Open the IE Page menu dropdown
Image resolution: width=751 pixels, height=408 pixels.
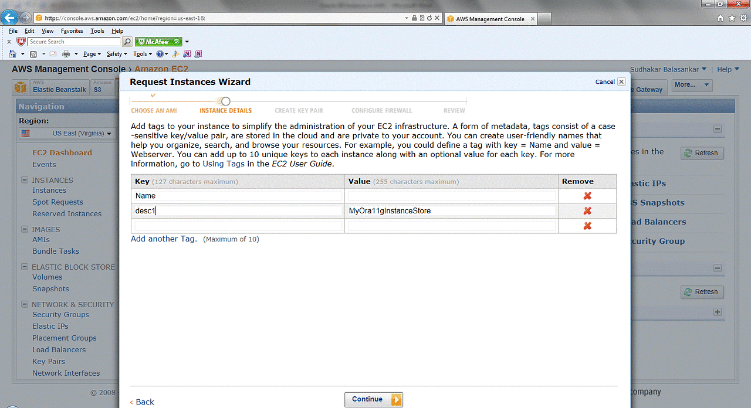[x=92, y=54]
